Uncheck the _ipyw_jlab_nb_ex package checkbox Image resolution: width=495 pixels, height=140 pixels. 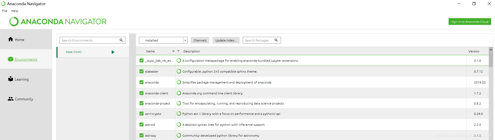[142, 60]
